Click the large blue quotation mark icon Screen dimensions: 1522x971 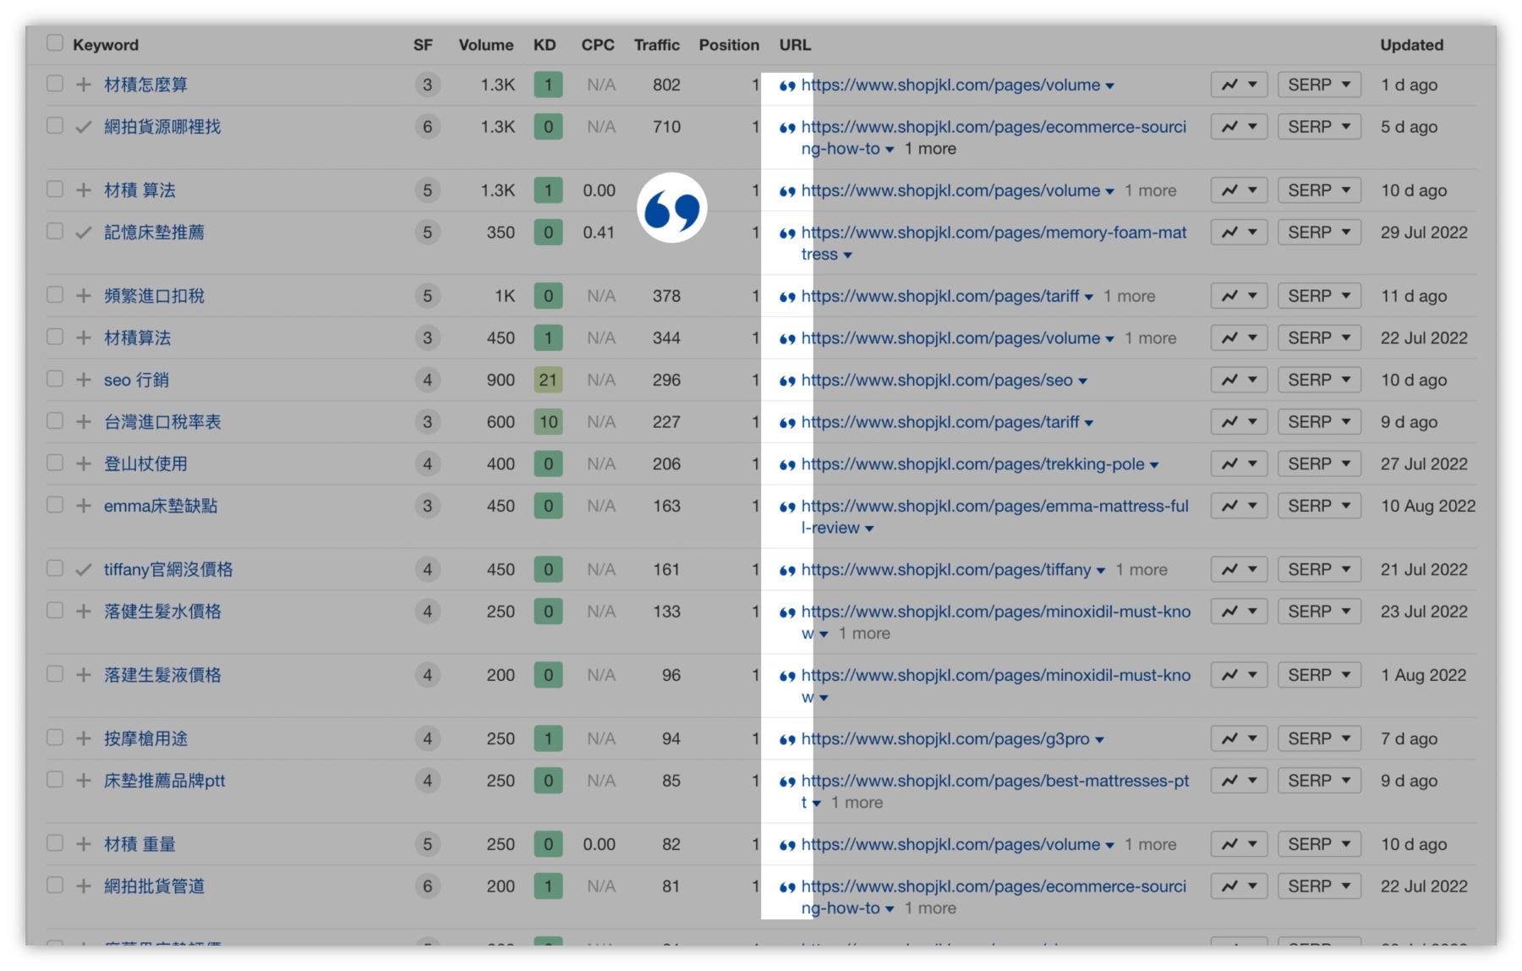(671, 208)
